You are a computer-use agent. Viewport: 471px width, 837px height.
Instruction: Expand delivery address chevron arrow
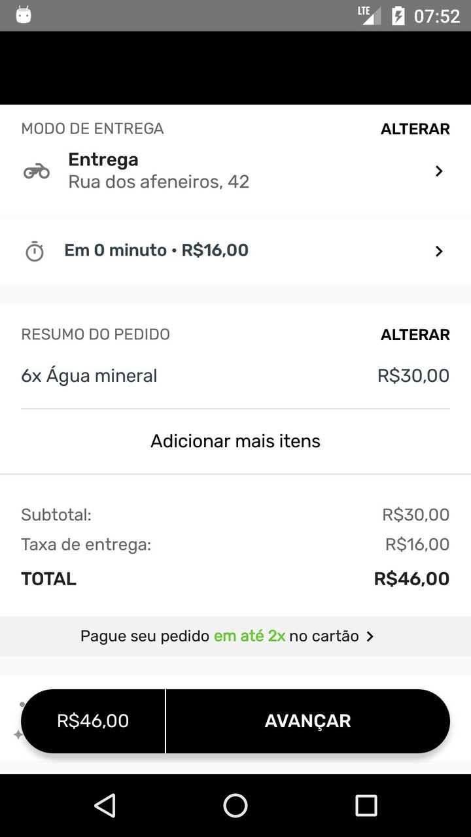coord(439,171)
